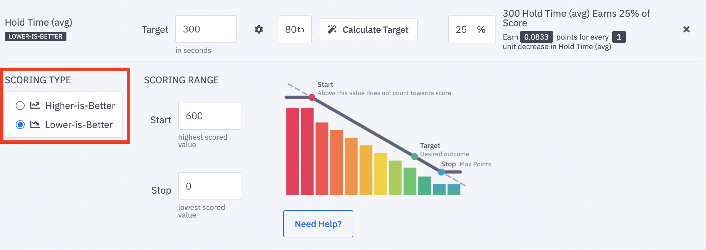Remove the Hold Time metric with X
The image size is (706, 250).
(686, 29)
